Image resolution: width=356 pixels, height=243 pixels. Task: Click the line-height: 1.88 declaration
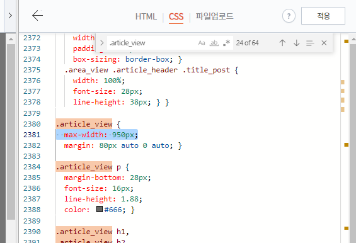pos(103,199)
